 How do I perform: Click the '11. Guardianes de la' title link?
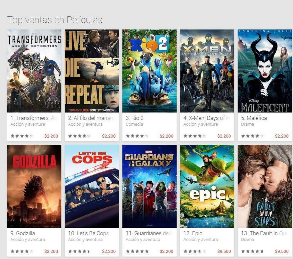point(149,233)
